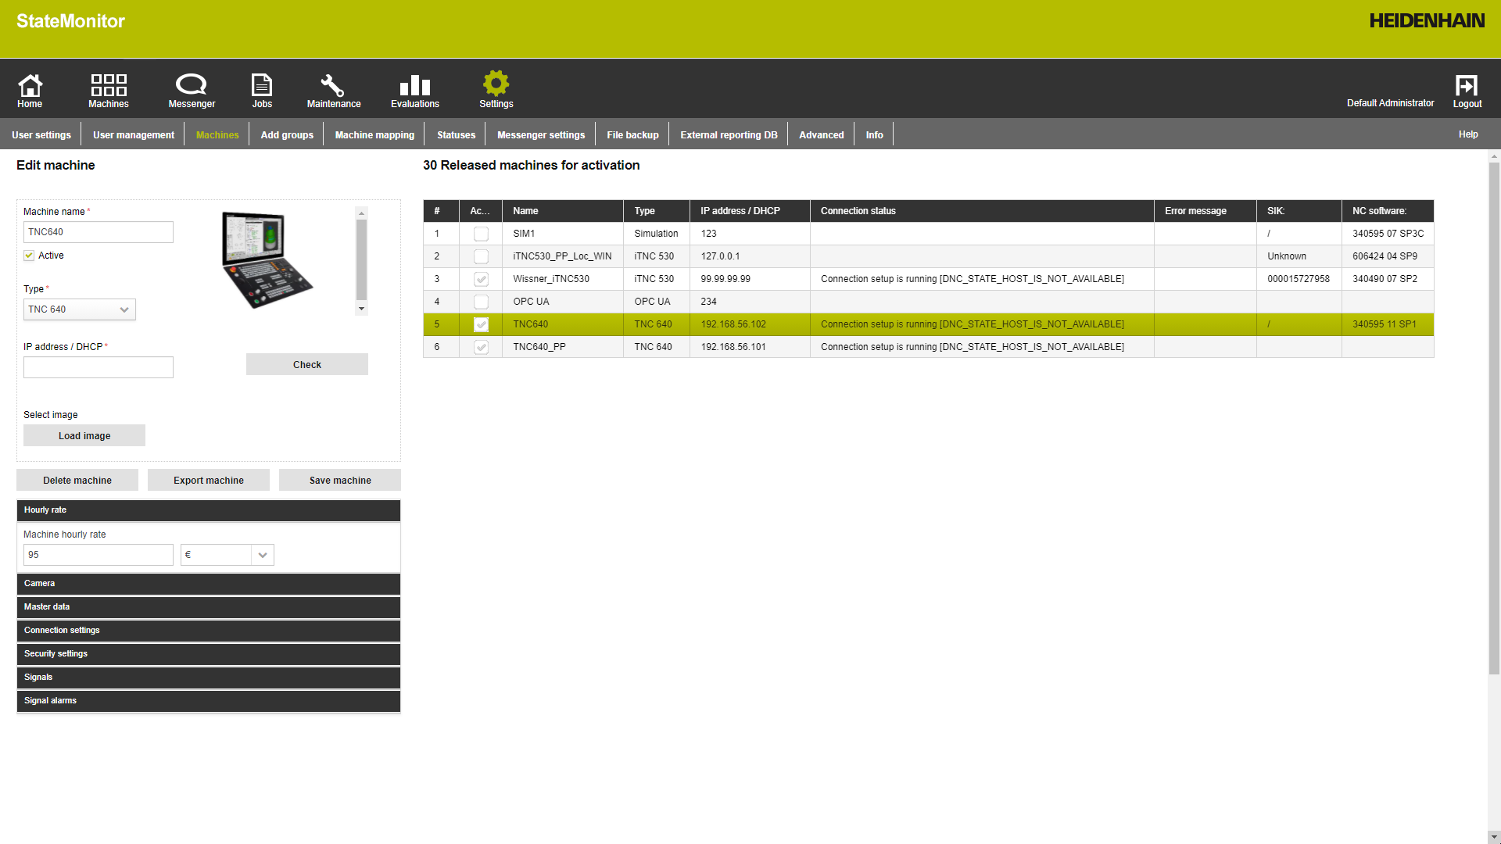Open the File backup tab
The height and width of the screenshot is (844, 1501).
click(632, 134)
